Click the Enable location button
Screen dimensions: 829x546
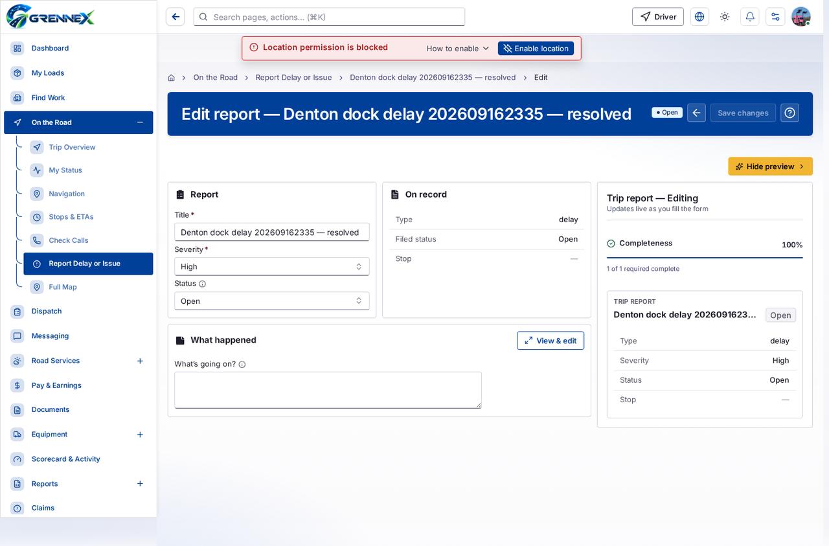(536, 49)
